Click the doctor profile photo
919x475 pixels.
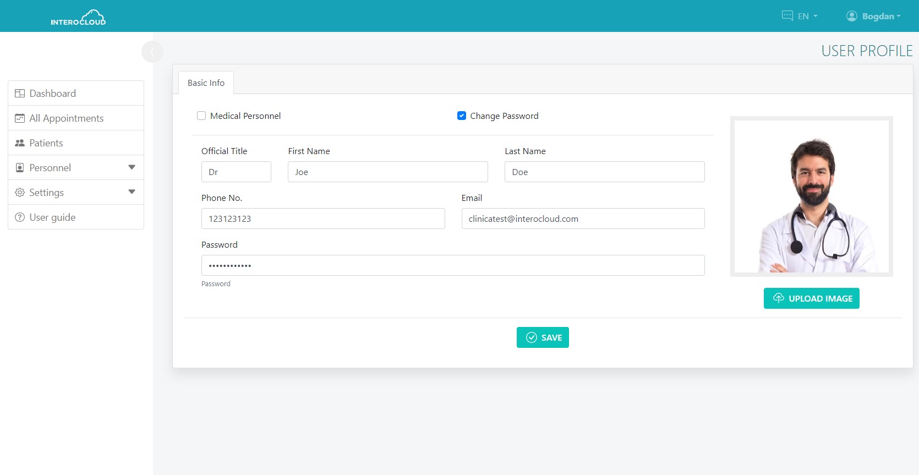[x=811, y=196]
